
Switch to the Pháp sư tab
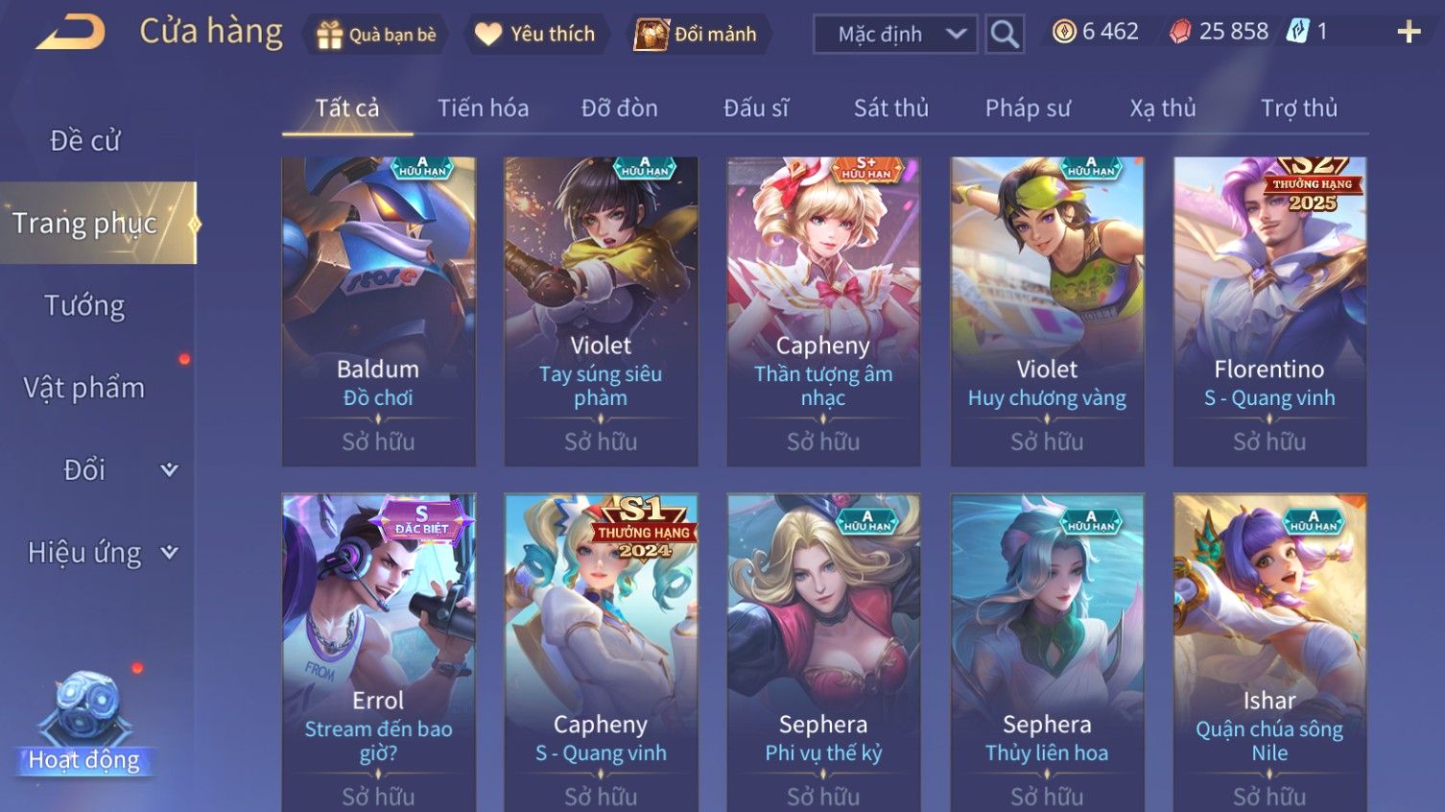pyautogui.click(x=1028, y=108)
